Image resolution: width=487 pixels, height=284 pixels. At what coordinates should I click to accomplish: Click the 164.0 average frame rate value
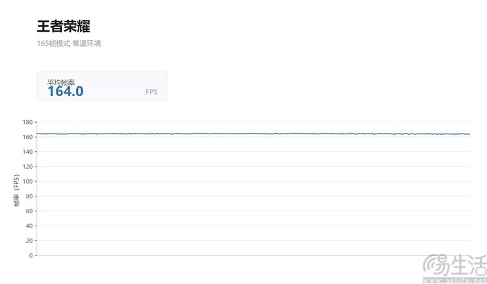(66, 91)
